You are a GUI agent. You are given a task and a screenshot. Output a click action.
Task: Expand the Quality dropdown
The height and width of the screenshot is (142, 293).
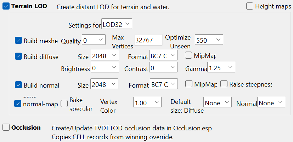pyautogui.click(x=94, y=40)
